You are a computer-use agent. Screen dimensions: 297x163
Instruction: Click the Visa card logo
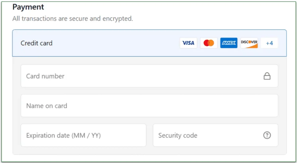click(188, 43)
